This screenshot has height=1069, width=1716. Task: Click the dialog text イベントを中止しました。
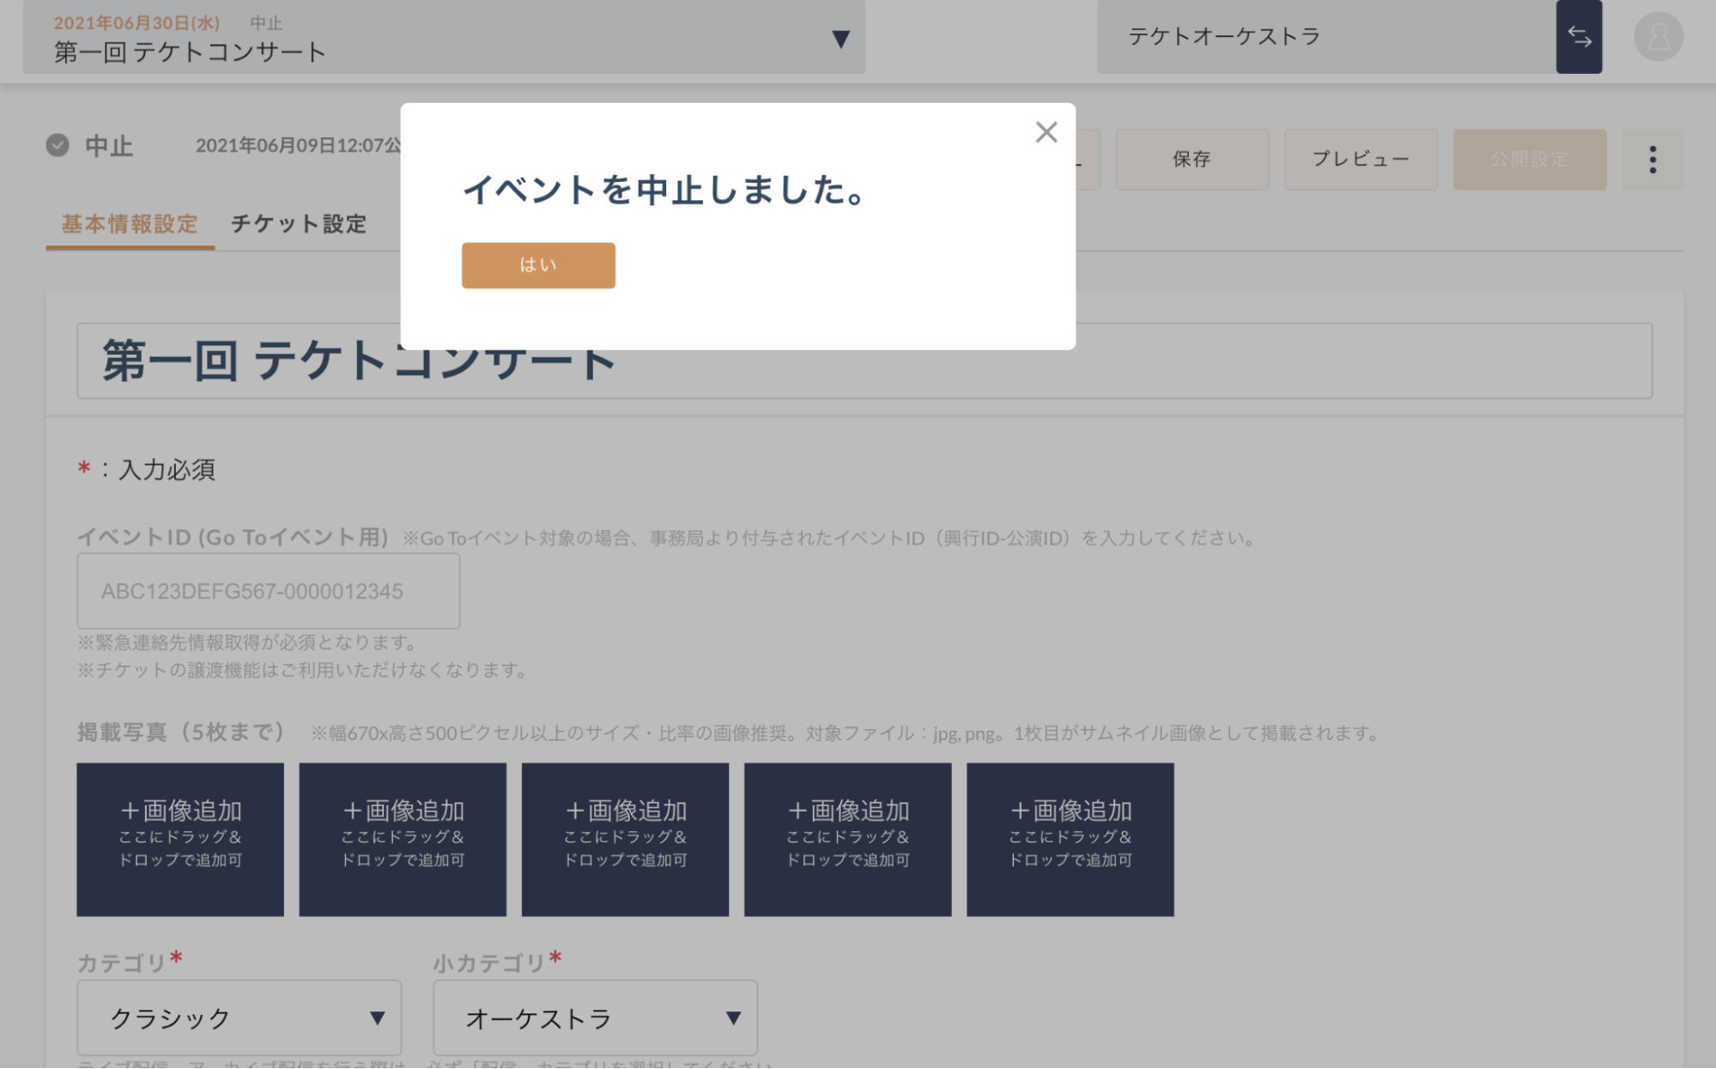click(x=667, y=190)
